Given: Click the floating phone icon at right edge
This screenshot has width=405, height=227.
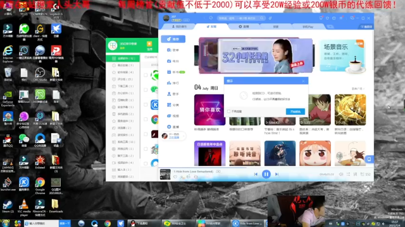Looking at the screenshot, I should click(x=369, y=159).
